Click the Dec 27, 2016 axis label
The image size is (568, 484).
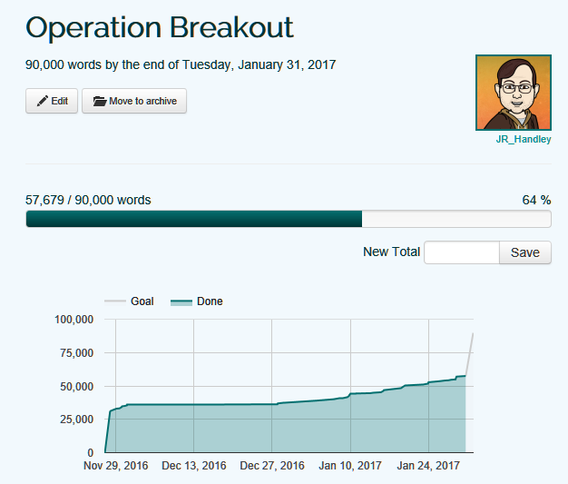coord(271,467)
